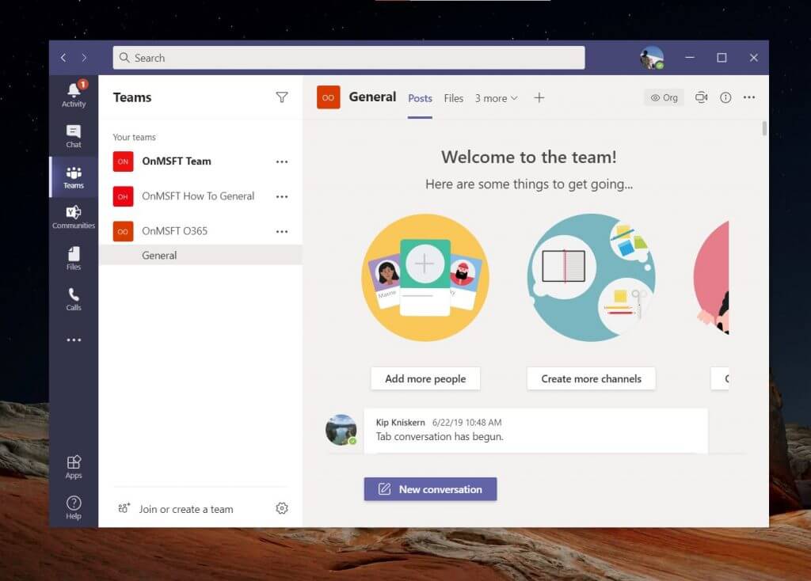Open channel more options ellipsis
The width and height of the screenshot is (811, 581).
[x=749, y=97]
